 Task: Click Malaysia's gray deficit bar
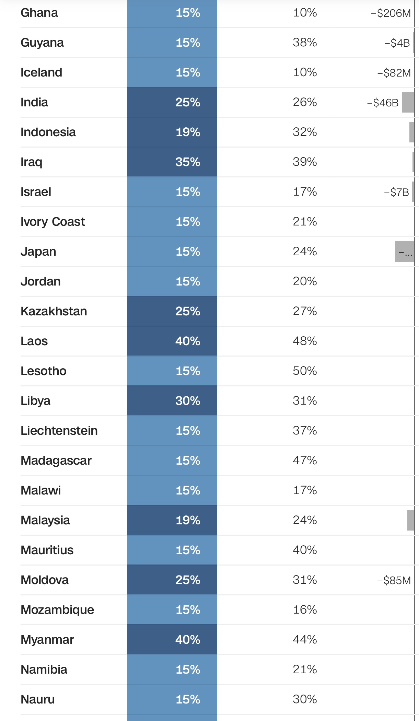click(x=411, y=520)
